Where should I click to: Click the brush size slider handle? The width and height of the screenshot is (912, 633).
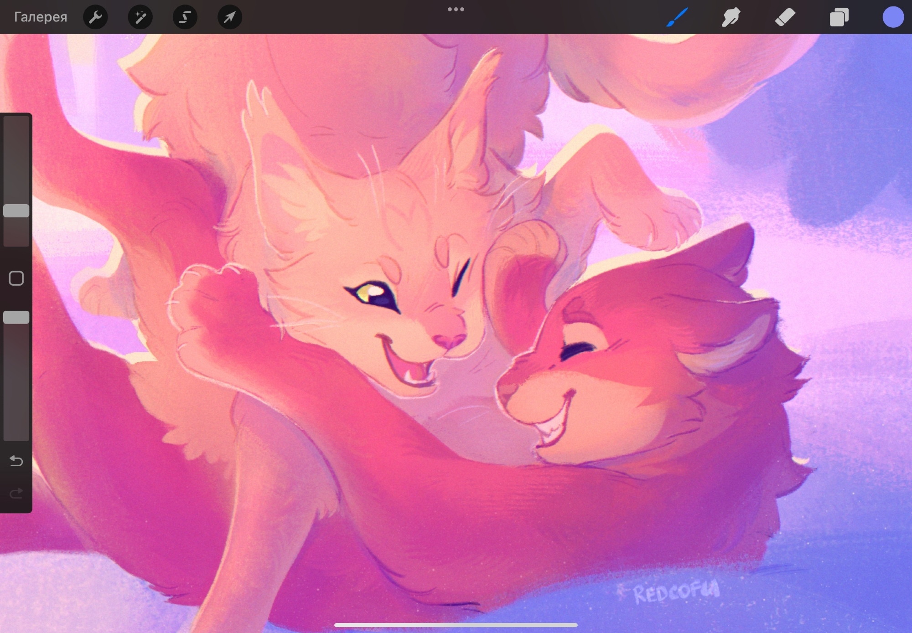tap(16, 211)
